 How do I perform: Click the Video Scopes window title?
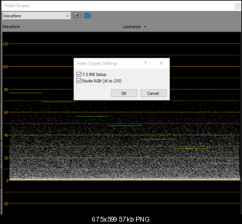click(x=17, y=5)
